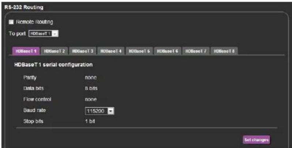Go to the HDBaseT 7 tab
Image resolution: width=292 pixels, height=148 pixels.
tap(196, 51)
